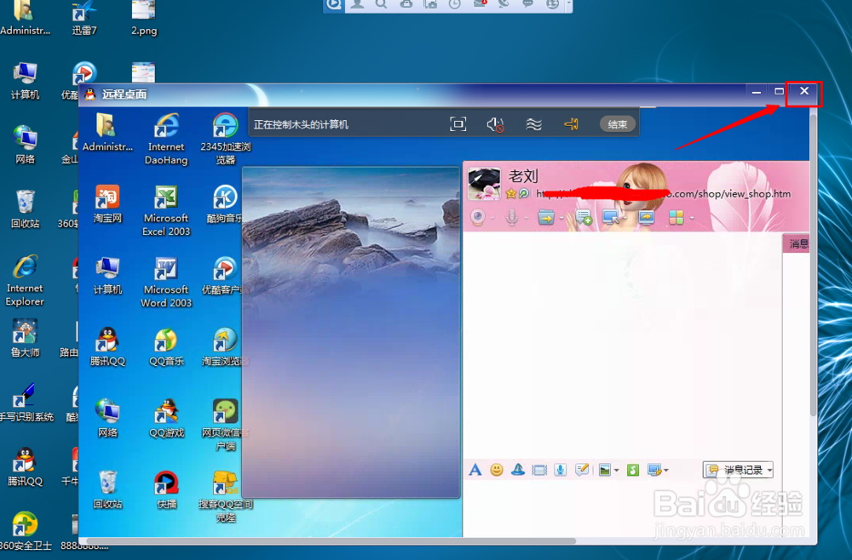Image resolution: width=852 pixels, height=560 pixels.
Task: Click the create discussion group icon
Action: [x=584, y=218]
